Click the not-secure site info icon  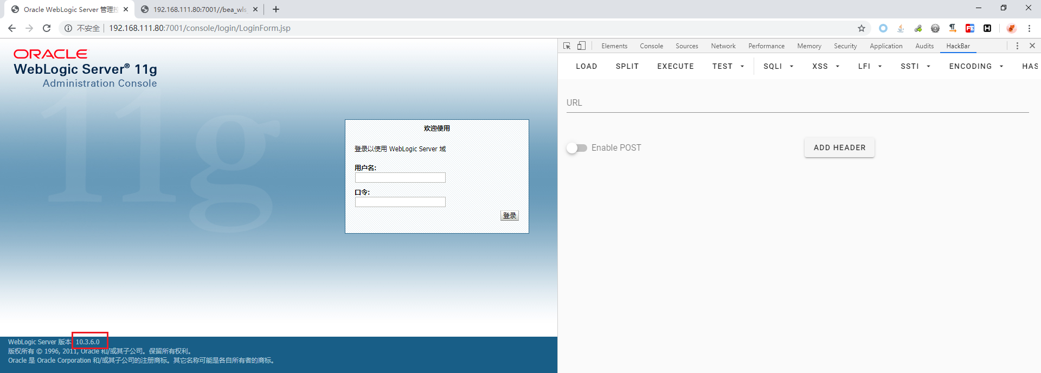coord(68,28)
